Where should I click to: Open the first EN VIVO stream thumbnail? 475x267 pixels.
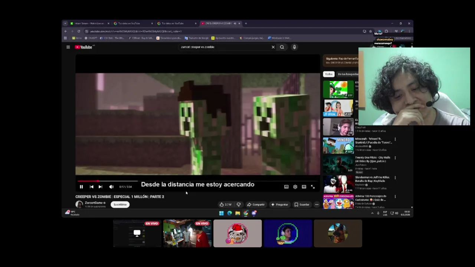coord(137,233)
